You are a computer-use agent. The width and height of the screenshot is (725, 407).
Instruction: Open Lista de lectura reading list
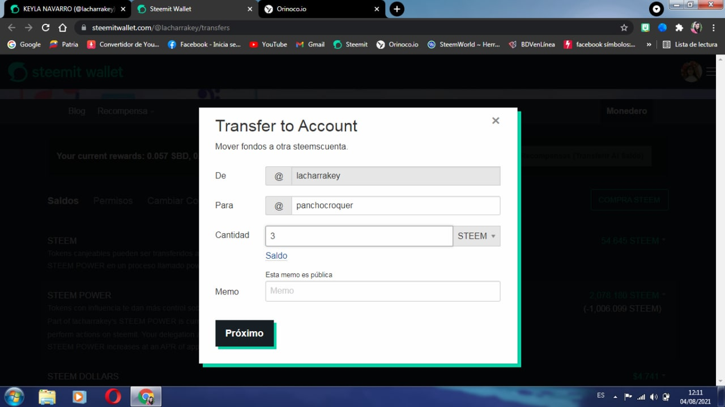click(690, 44)
